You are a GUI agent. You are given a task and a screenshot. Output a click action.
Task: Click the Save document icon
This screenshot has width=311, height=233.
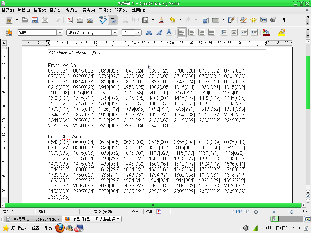click(35, 20)
